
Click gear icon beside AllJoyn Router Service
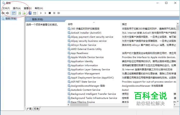coord(69,45)
